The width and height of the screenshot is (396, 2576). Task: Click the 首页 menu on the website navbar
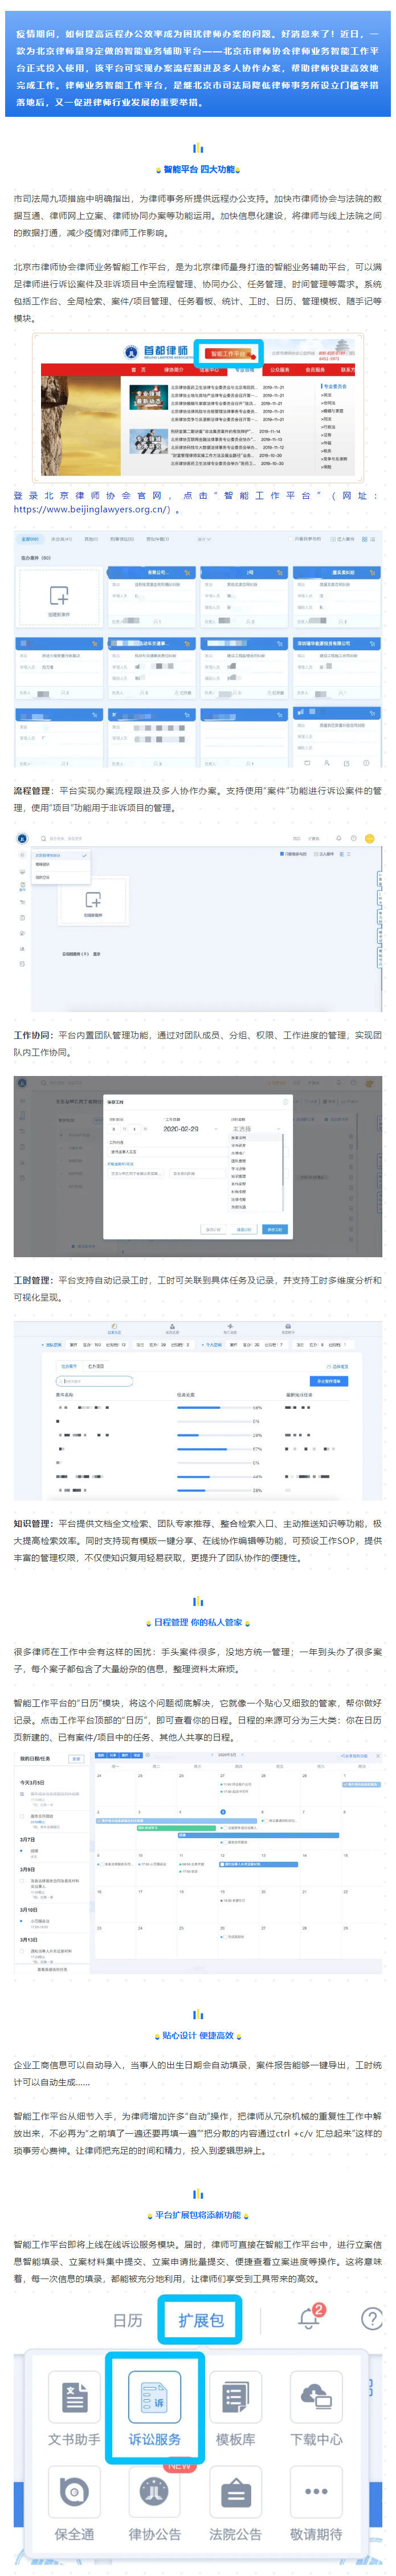click(139, 370)
